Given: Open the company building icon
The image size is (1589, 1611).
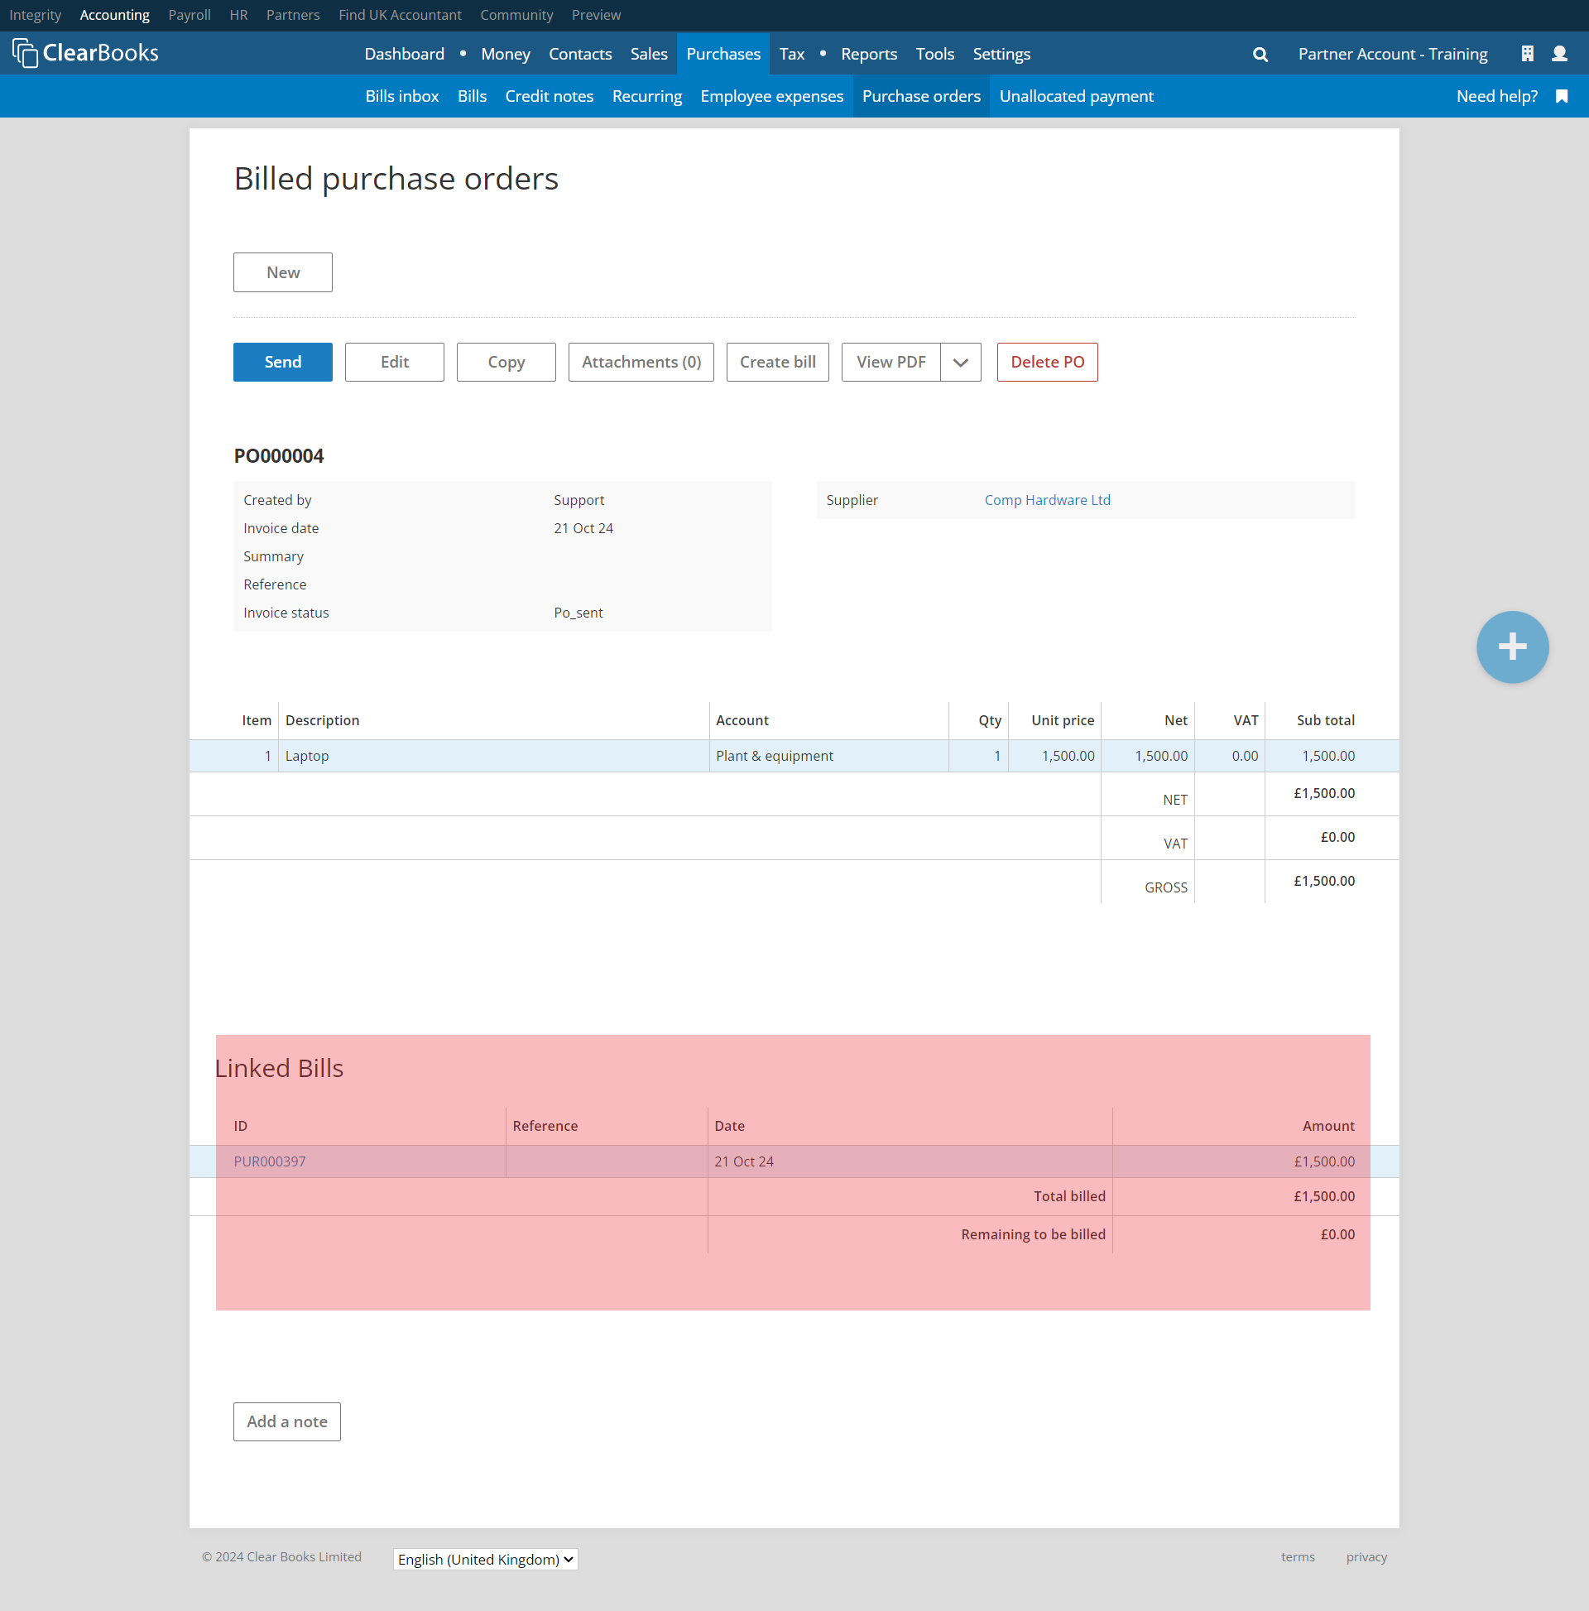Looking at the screenshot, I should pyautogui.click(x=1526, y=53).
